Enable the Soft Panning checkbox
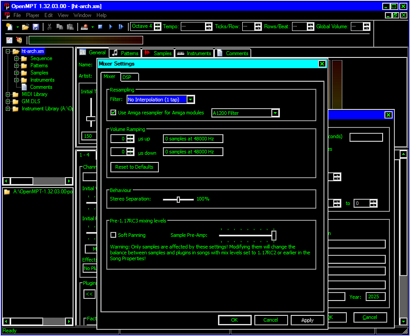 tap(113, 235)
